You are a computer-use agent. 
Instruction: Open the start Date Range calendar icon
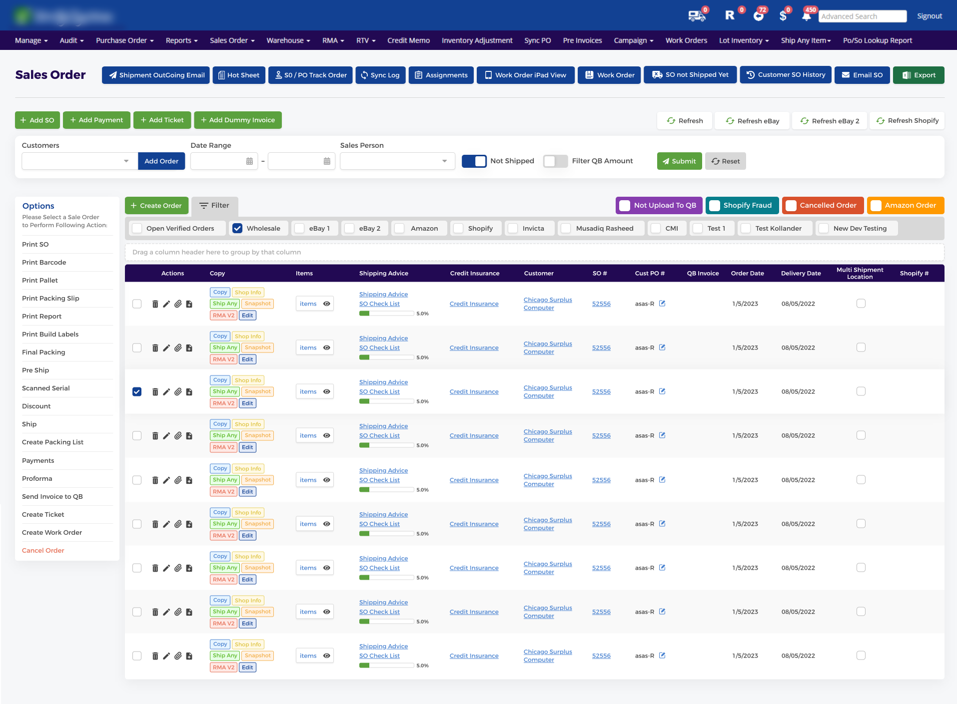click(249, 161)
